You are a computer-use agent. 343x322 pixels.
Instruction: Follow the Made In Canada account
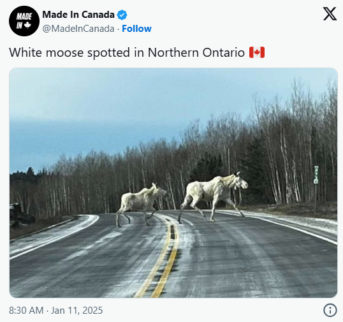point(136,29)
